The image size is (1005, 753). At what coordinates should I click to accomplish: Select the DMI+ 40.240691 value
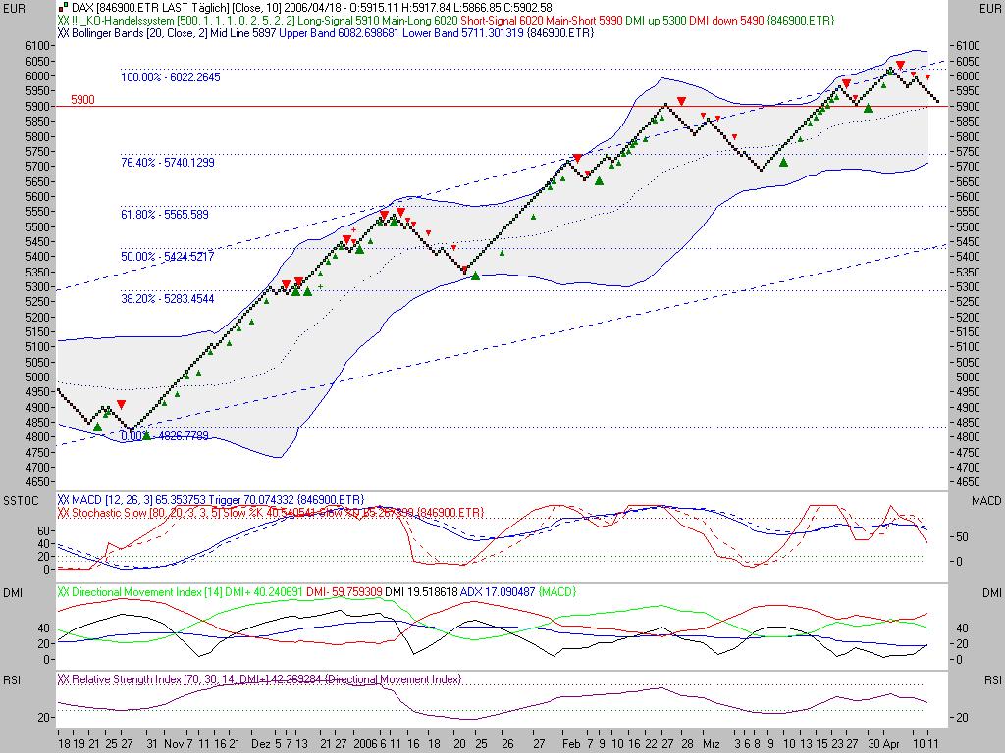pos(263,592)
